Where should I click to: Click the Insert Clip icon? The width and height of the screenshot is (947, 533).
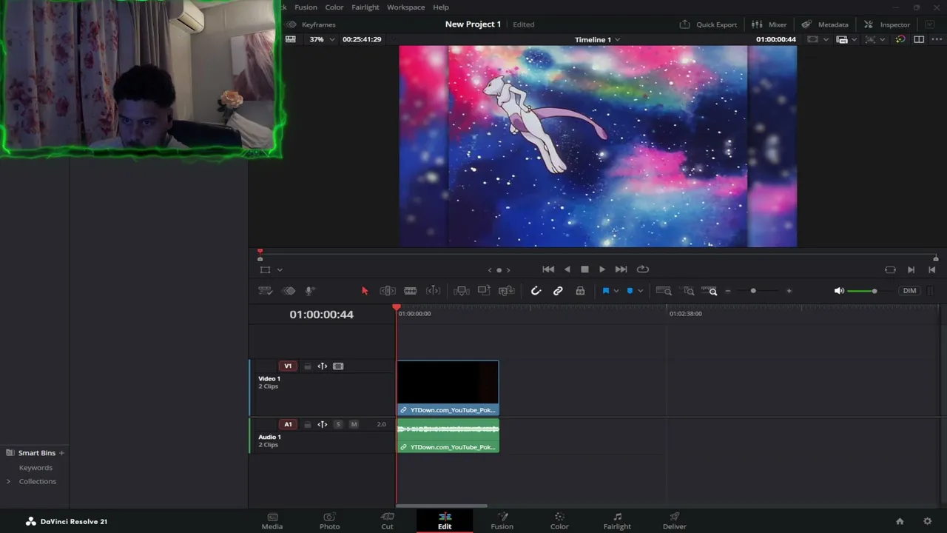(x=461, y=291)
